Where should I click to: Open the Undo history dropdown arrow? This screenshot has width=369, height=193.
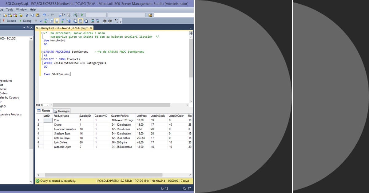click(48, 15)
